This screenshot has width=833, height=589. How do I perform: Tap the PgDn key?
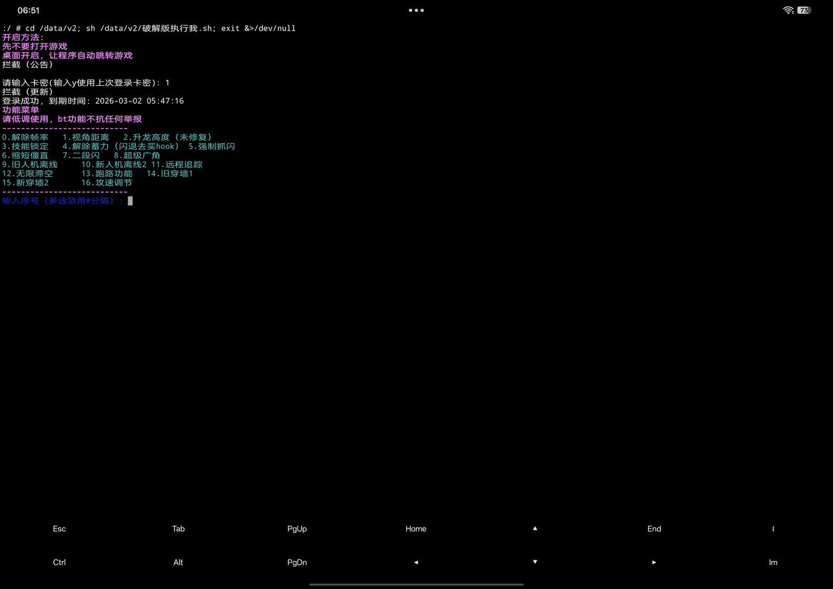pyautogui.click(x=297, y=562)
